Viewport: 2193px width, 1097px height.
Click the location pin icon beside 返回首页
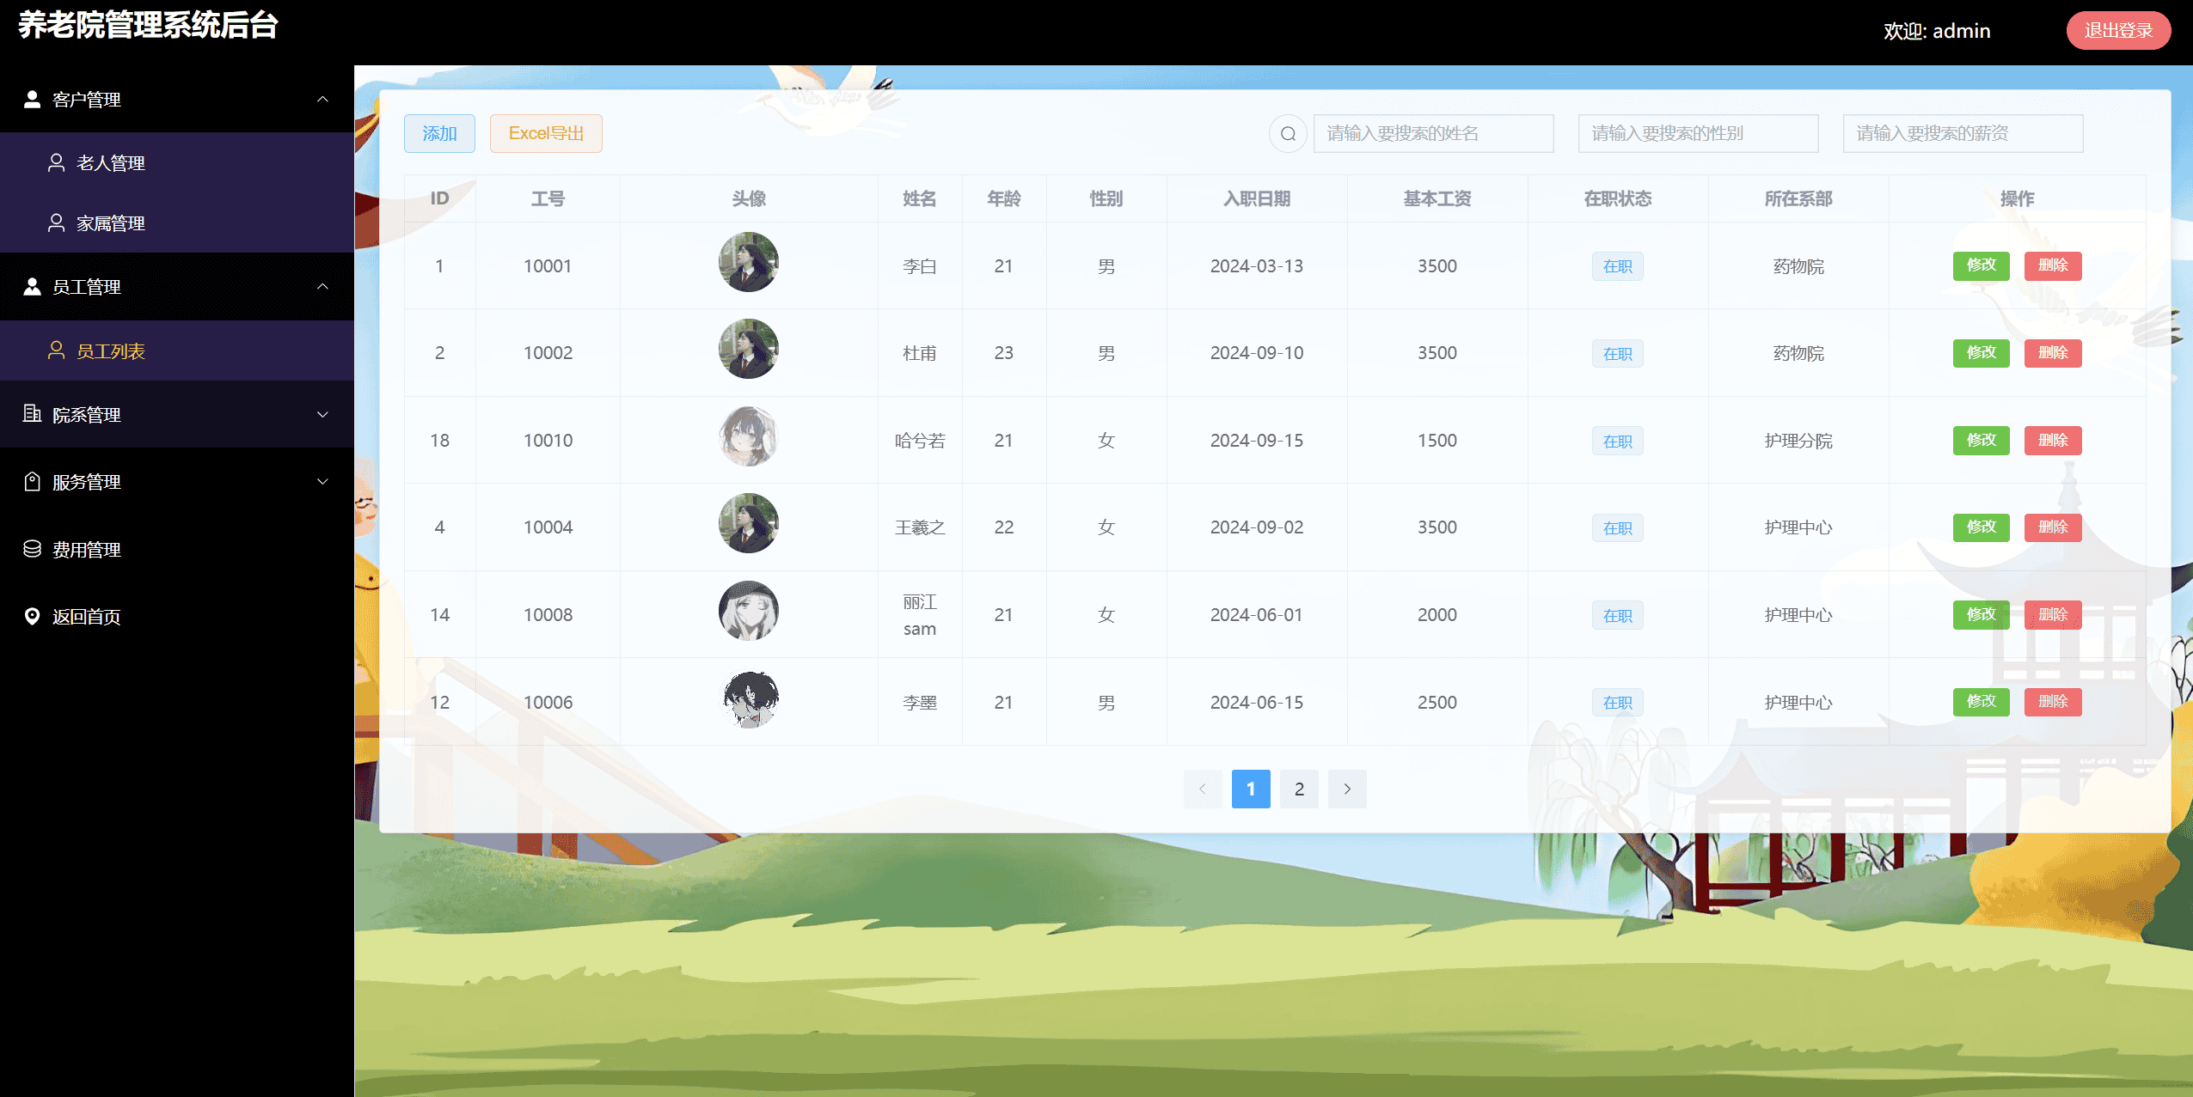coord(32,616)
